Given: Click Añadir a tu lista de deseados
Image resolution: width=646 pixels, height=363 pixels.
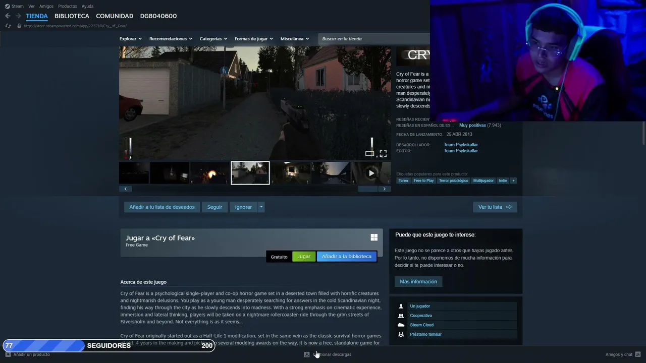Looking at the screenshot, I should 162,207.
